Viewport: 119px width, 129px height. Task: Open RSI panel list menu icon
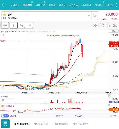(x=110, y=105)
